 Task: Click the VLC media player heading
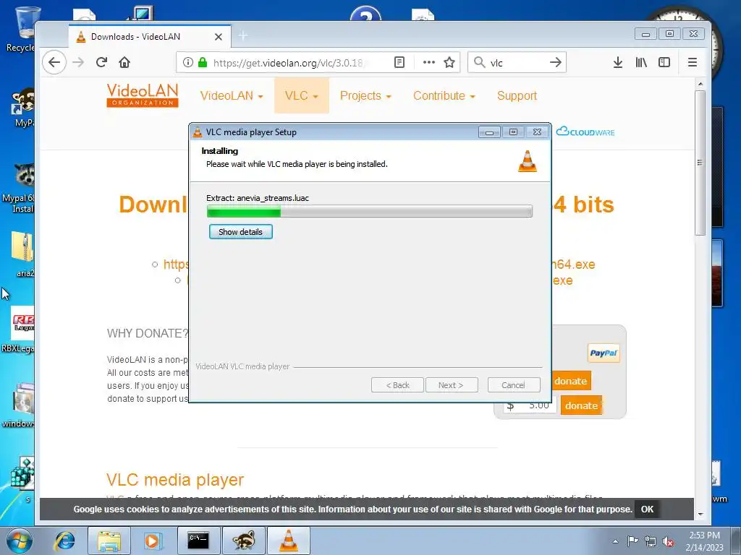[175, 480]
